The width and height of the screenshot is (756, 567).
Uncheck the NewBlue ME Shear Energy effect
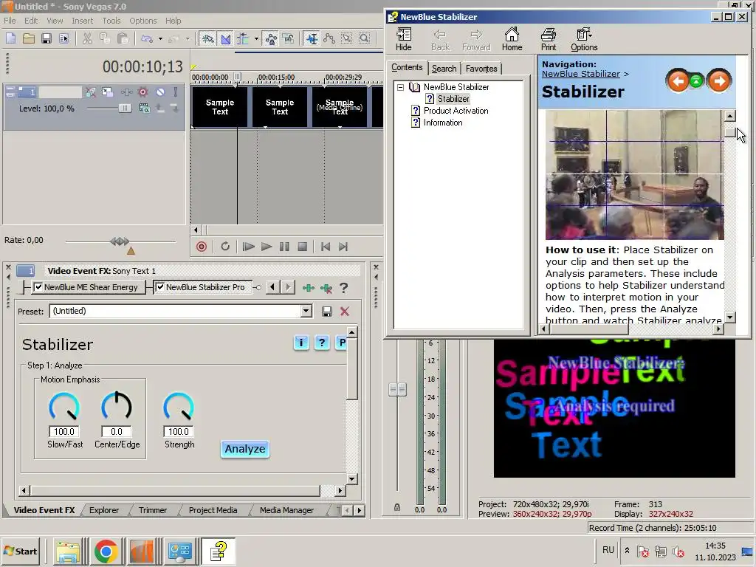coord(38,287)
